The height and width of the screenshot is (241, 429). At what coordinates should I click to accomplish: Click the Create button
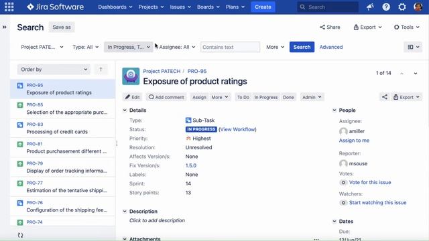point(263,7)
